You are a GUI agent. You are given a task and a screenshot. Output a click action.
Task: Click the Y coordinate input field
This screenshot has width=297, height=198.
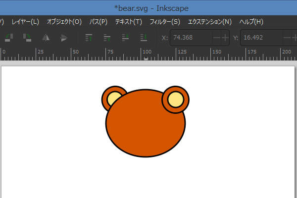pos(261,38)
